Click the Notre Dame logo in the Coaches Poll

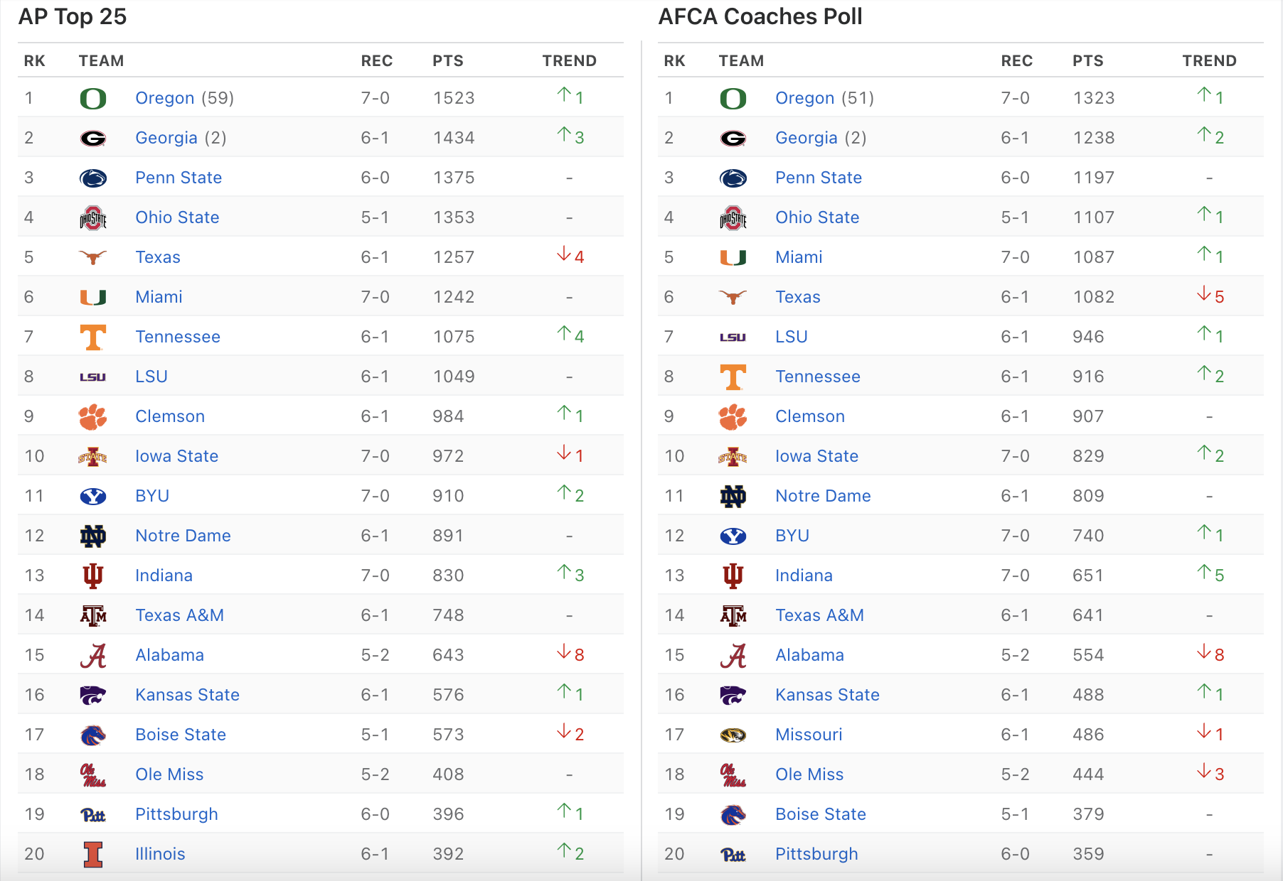click(733, 496)
